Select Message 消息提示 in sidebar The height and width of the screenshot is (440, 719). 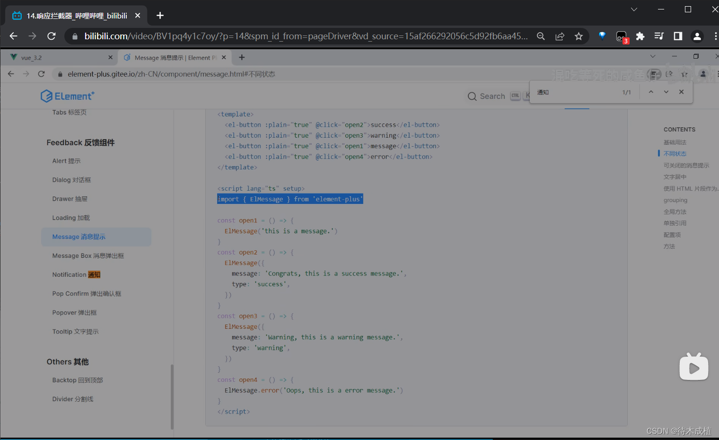[96, 237]
